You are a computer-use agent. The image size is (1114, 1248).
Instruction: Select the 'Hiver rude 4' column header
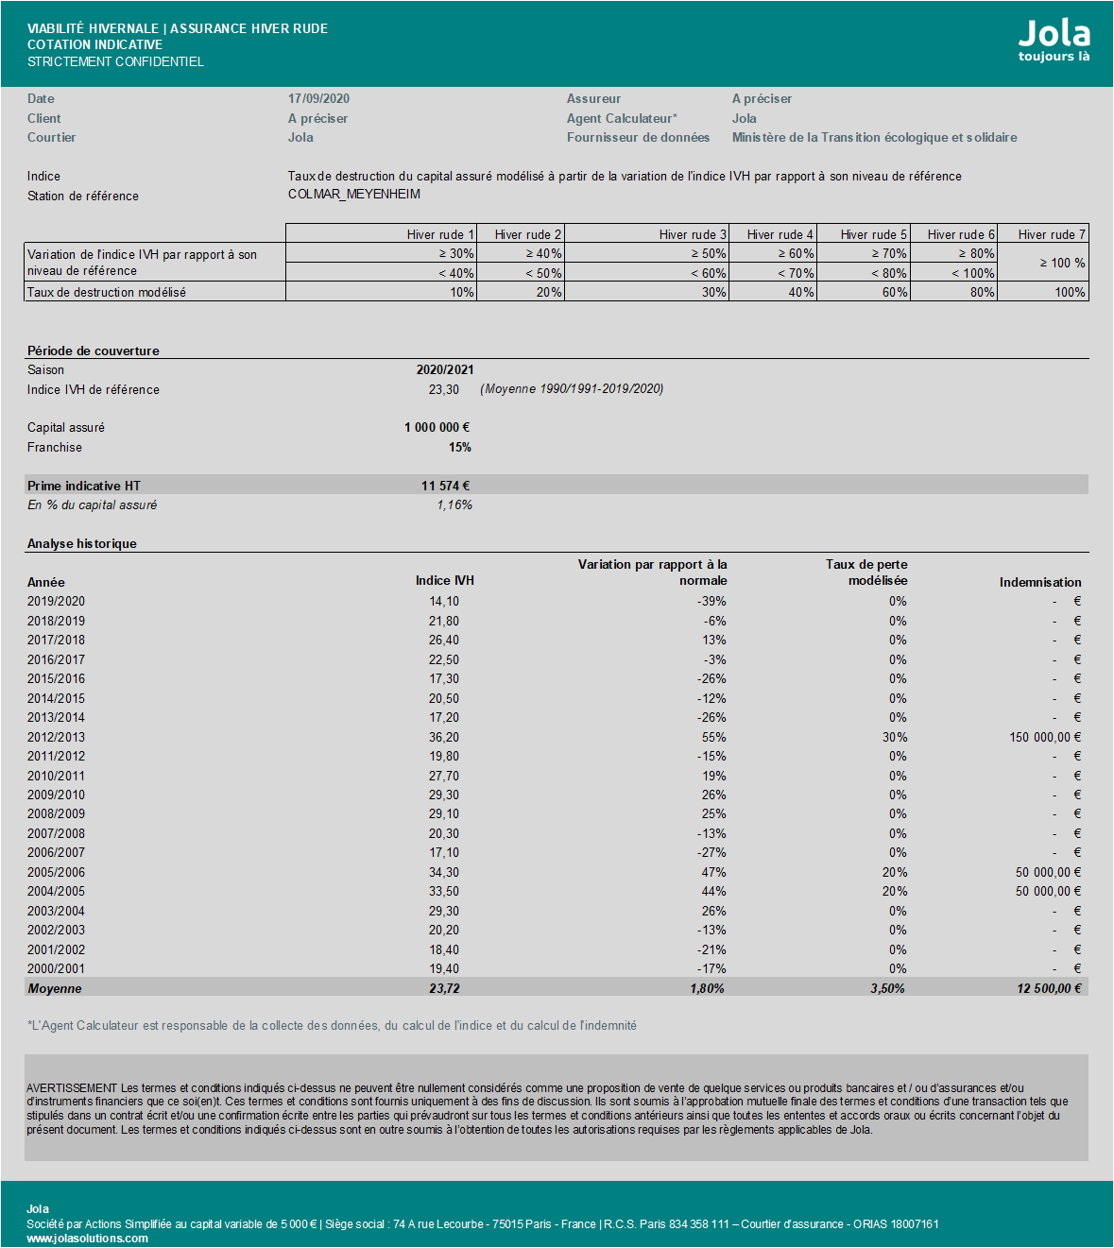[x=780, y=234]
